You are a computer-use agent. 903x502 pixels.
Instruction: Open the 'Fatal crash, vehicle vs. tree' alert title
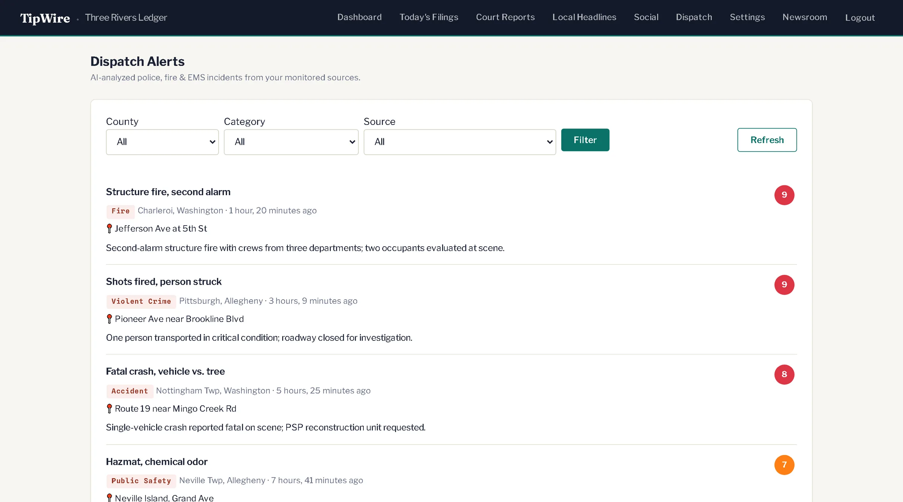pyautogui.click(x=165, y=371)
